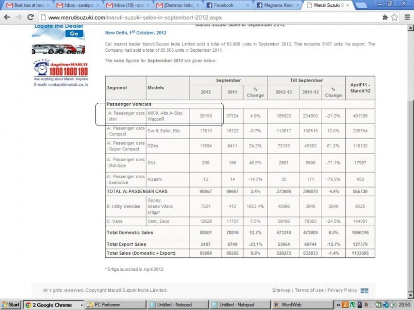Click the 'Till September' column header
This screenshot has height=310, width=414.
pos(306,81)
